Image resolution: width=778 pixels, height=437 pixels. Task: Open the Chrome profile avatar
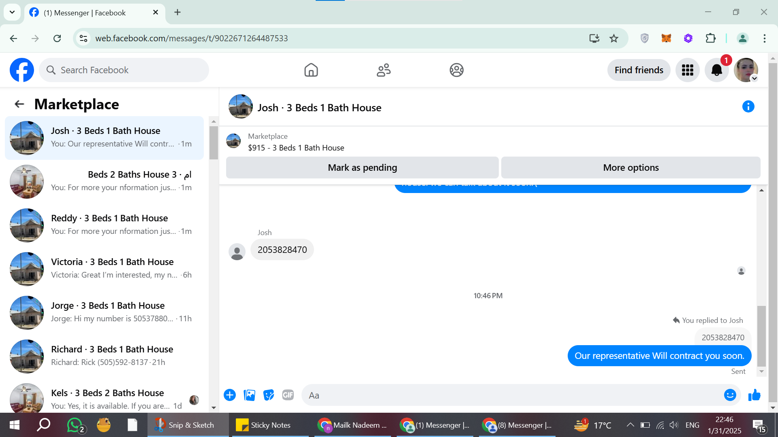(742, 38)
